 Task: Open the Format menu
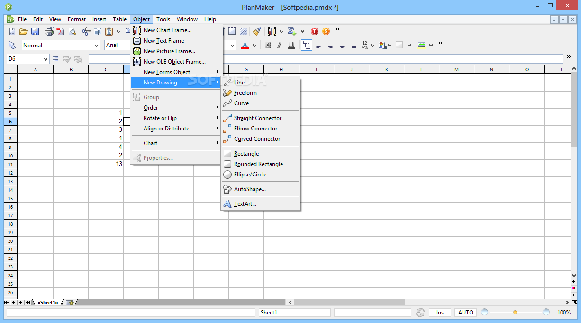[77, 19]
